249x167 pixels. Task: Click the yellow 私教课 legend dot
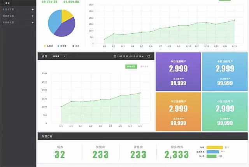point(45,46)
